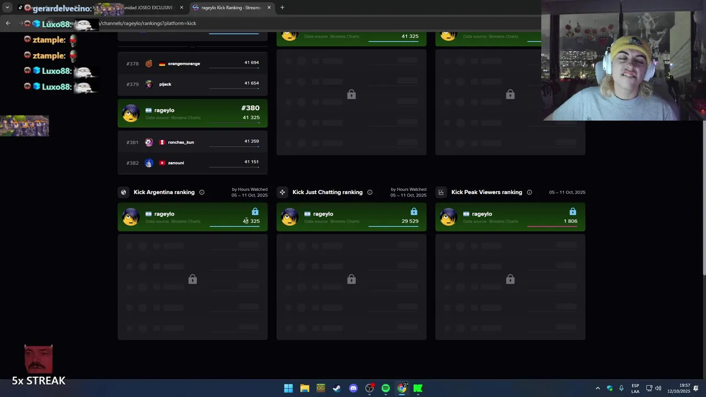Click lock icon on Just Chatting rageylo card
Viewport: 706px width, 397px height.
pos(414,212)
